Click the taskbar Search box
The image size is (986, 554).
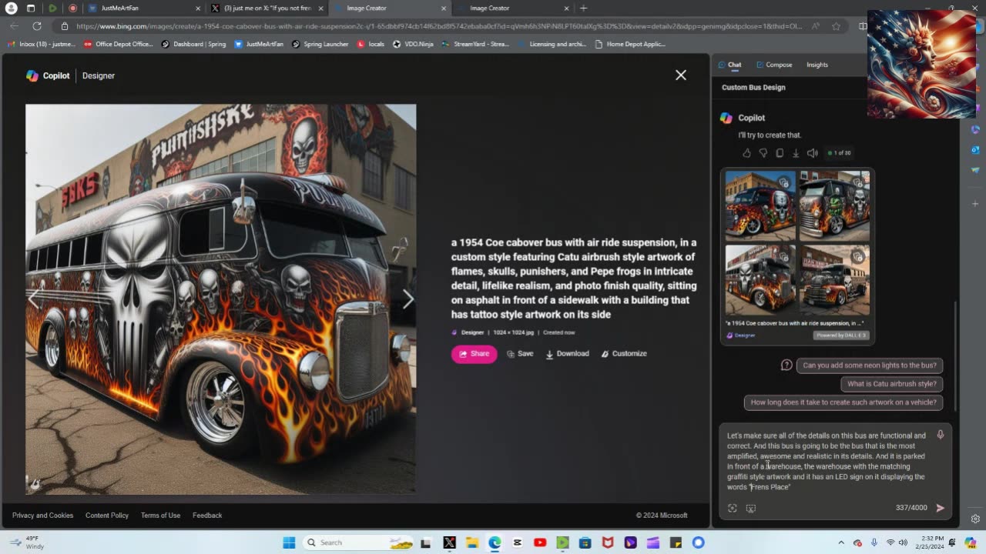pyautogui.click(x=357, y=542)
